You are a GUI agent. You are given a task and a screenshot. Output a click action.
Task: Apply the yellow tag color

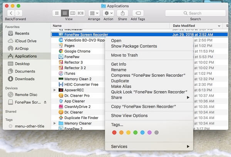128,132
